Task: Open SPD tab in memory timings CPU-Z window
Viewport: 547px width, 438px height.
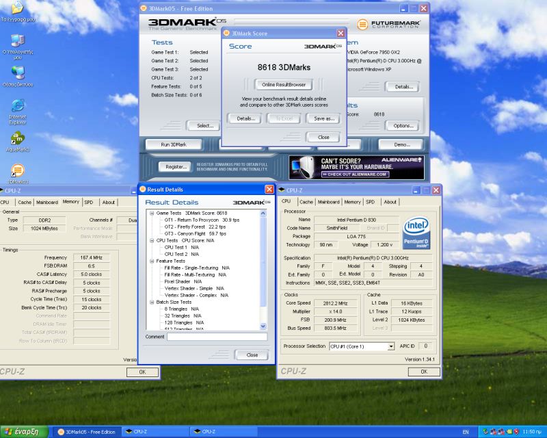Action: (89, 203)
